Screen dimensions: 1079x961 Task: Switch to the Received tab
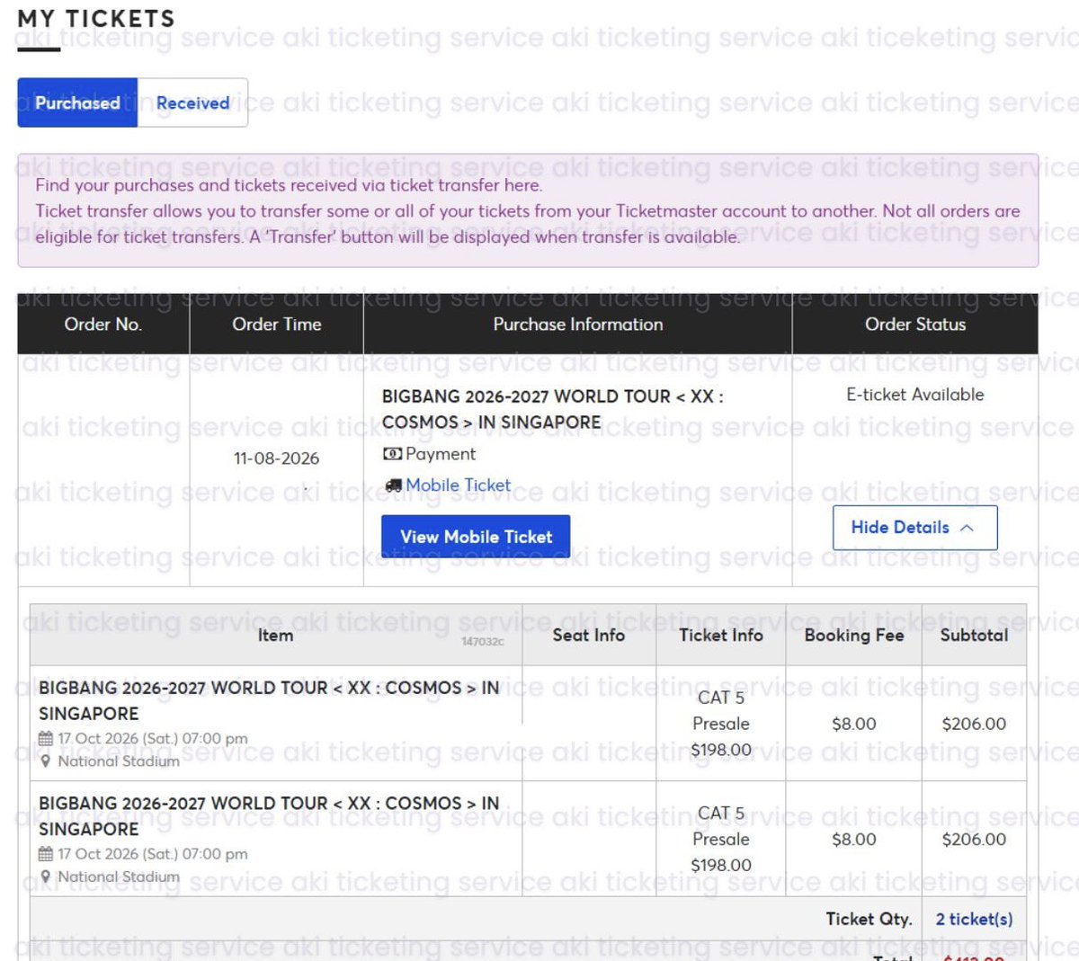(192, 102)
